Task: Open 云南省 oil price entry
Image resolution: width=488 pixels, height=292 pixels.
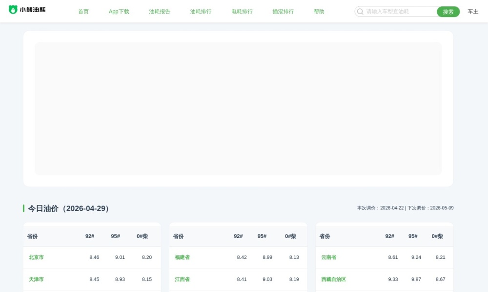Action: (x=328, y=257)
